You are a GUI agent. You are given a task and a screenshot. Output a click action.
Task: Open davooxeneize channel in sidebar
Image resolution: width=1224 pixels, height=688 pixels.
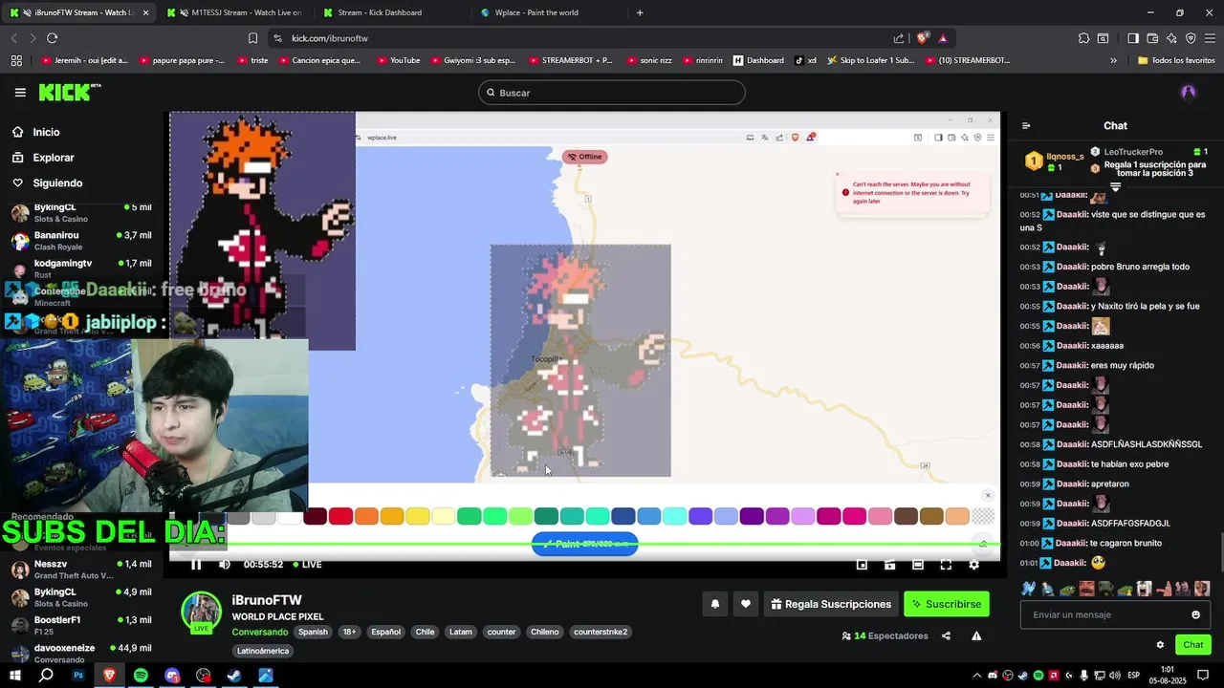pyautogui.click(x=81, y=653)
